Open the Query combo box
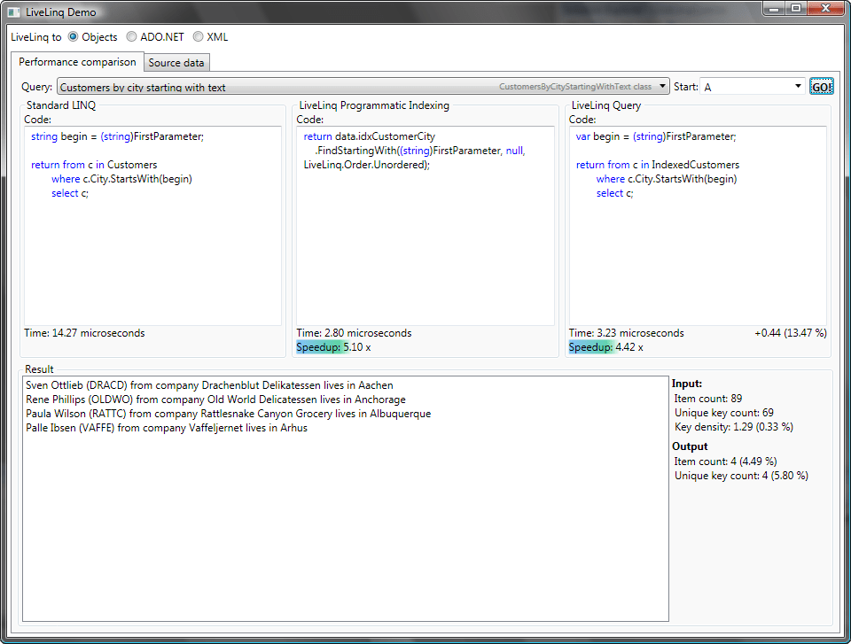The height and width of the screenshot is (644, 851). coord(363,87)
